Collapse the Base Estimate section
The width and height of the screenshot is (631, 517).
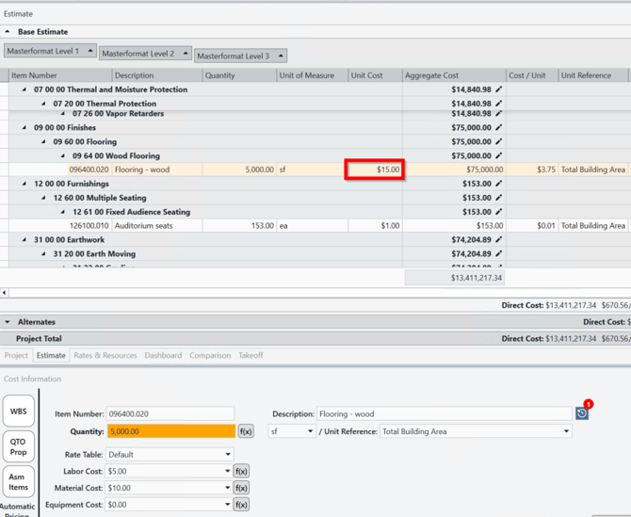click(8, 32)
